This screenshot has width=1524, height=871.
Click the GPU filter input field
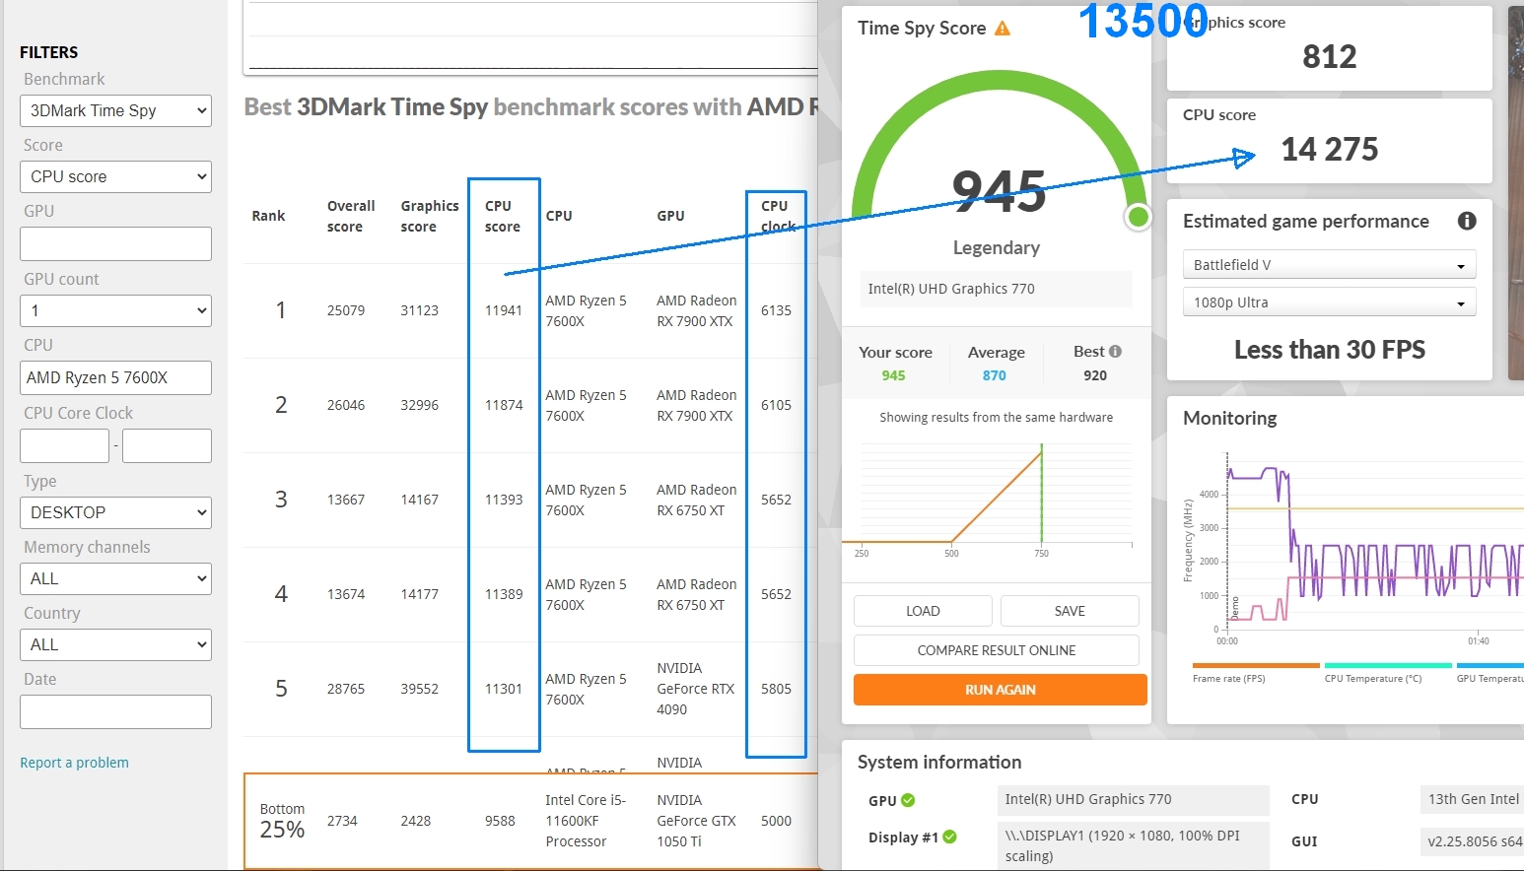coord(115,243)
